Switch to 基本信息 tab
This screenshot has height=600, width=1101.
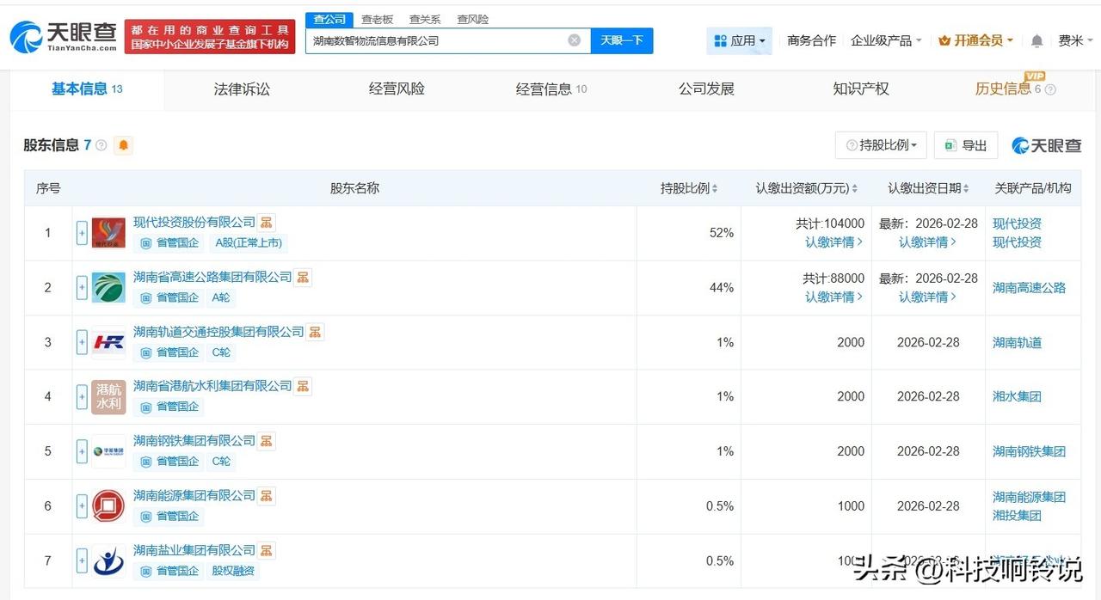pyautogui.click(x=87, y=89)
